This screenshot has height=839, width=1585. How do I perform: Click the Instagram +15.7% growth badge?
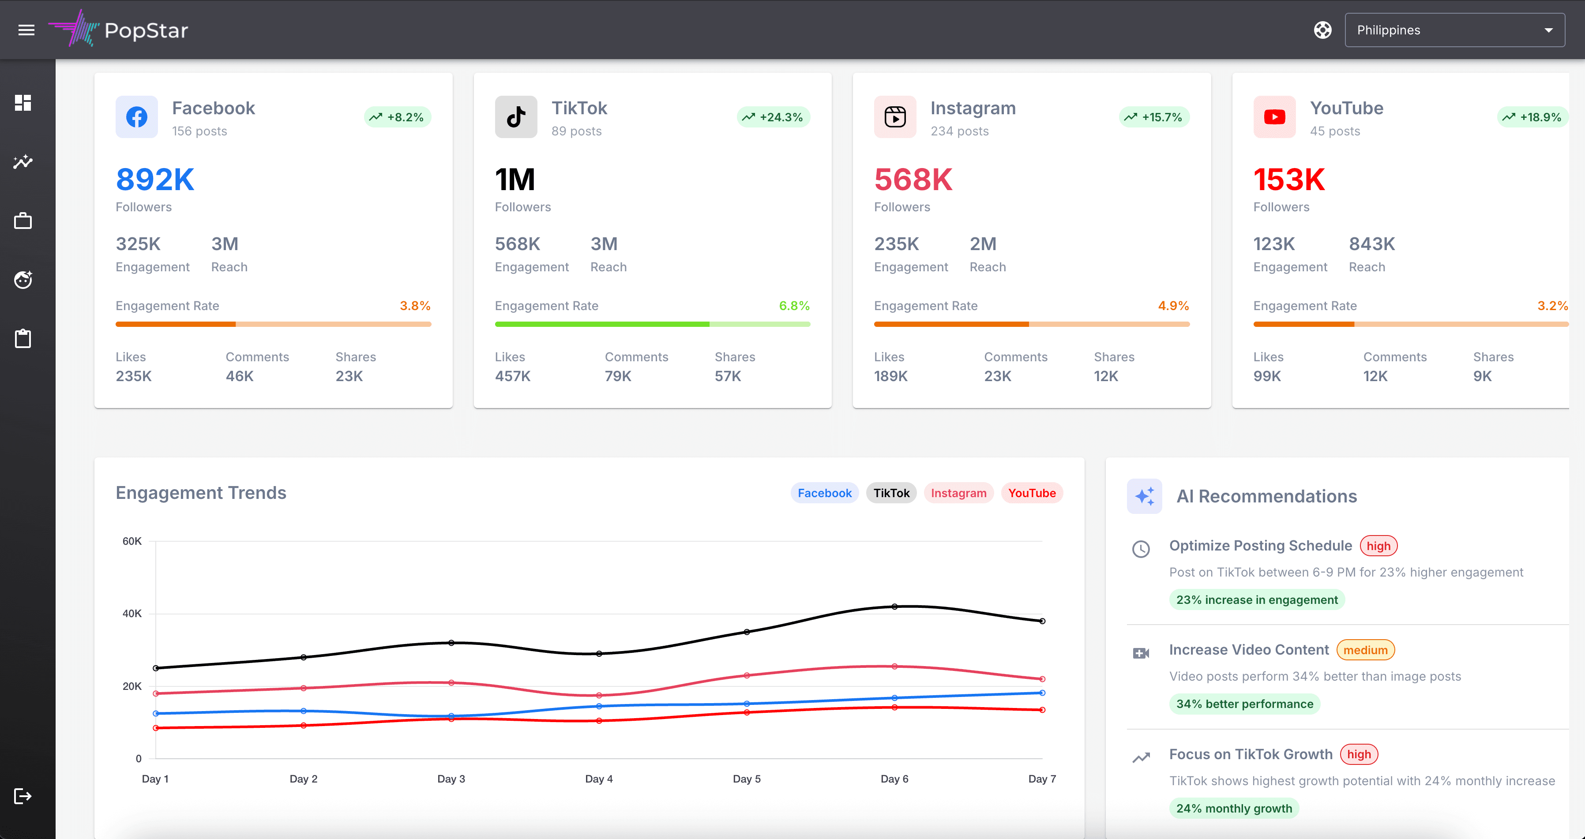(x=1154, y=117)
